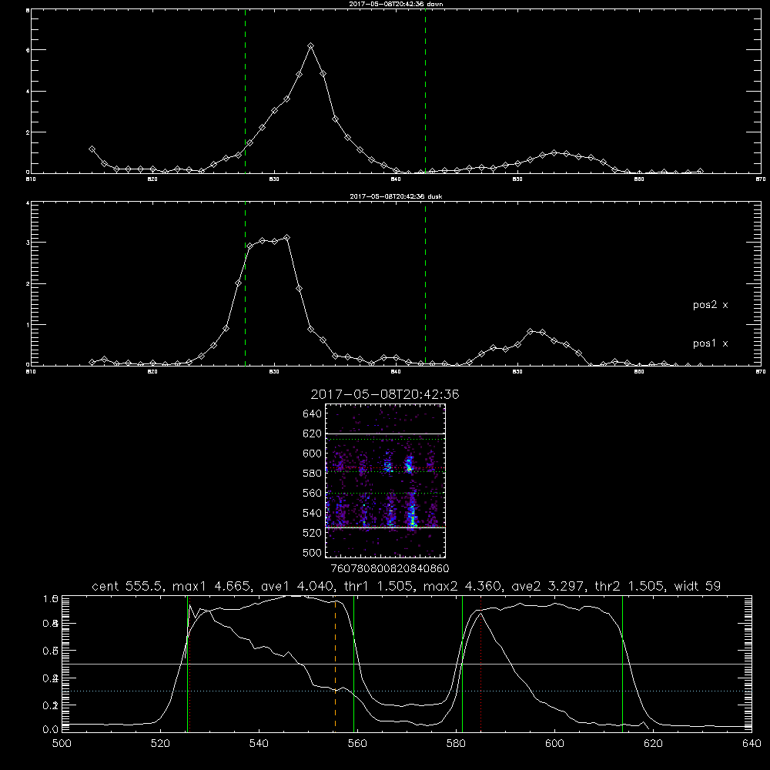Image resolution: width=770 pixels, height=770 pixels.
Task: Click the red dotted line near 585
Action: pos(480,663)
